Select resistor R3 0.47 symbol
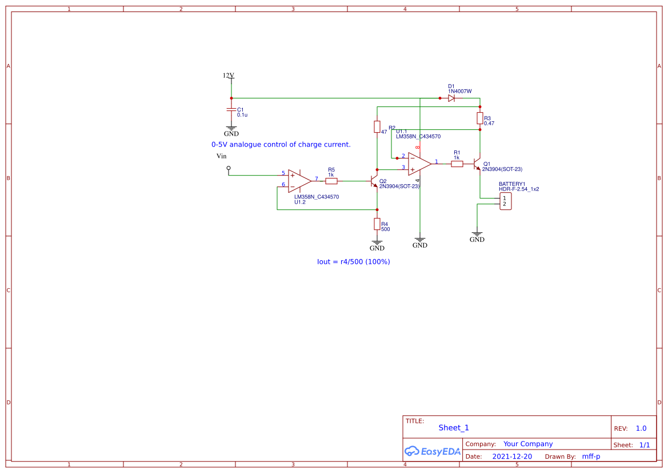 (479, 119)
